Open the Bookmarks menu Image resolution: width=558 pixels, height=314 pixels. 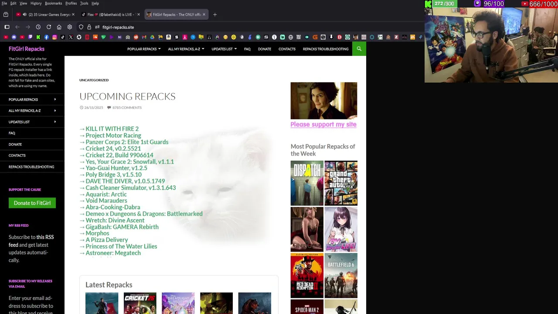(x=54, y=3)
